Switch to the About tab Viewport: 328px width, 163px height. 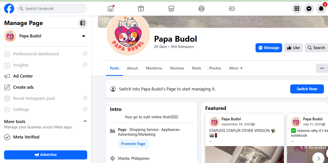(x=132, y=68)
